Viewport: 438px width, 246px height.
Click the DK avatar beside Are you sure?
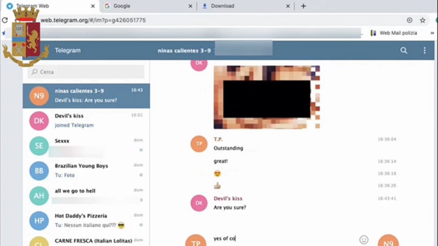coord(199,203)
